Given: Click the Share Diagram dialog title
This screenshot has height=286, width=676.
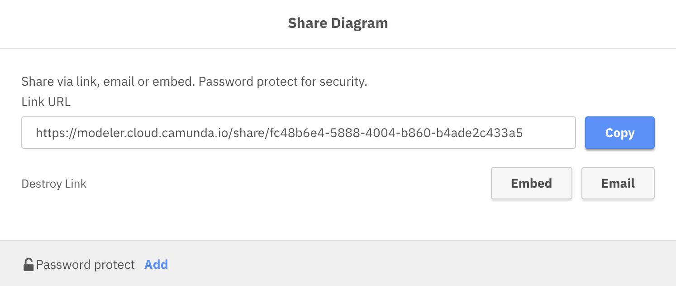Looking at the screenshot, I should [x=338, y=23].
